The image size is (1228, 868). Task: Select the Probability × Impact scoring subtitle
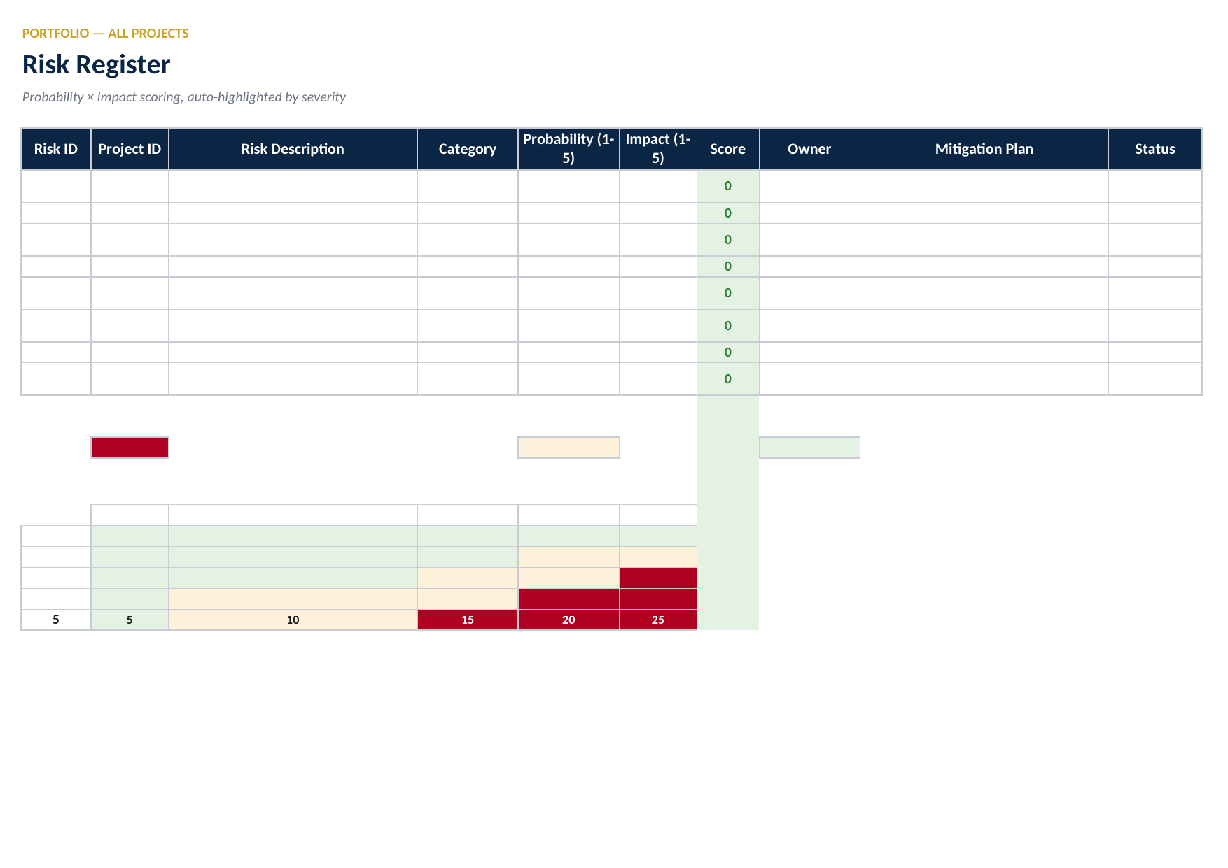pyautogui.click(x=184, y=97)
